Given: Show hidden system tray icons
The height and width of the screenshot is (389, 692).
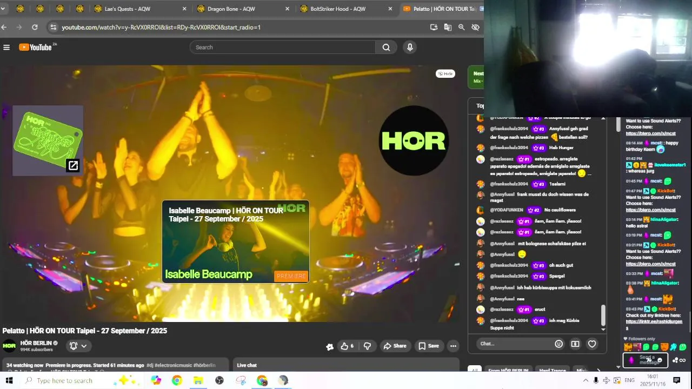Looking at the screenshot, I should [585, 380].
